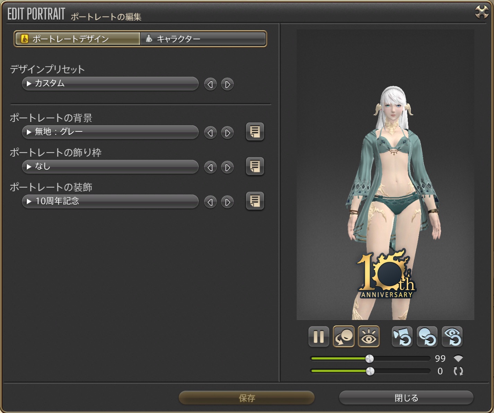Click the ポートレートの装飾 label
Screen dimensions: 494x413
(51, 187)
